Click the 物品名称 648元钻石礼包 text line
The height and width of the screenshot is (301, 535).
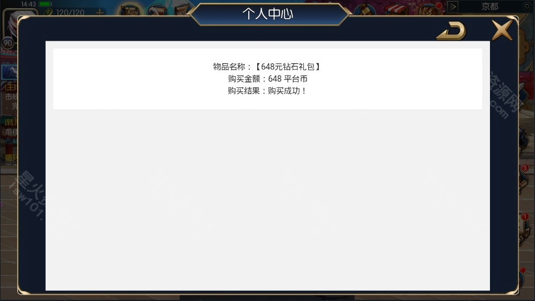(x=267, y=66)
